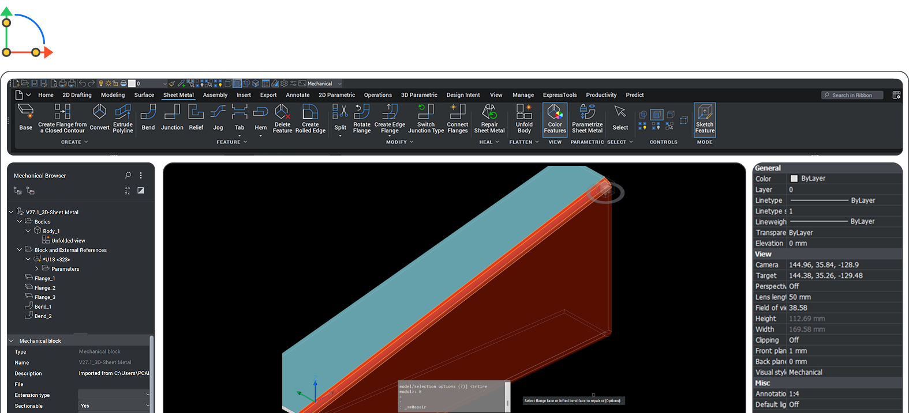This screenshot has height=413, width=909.
Task: Click the Perspective Off value
Action: click(794, 286)
